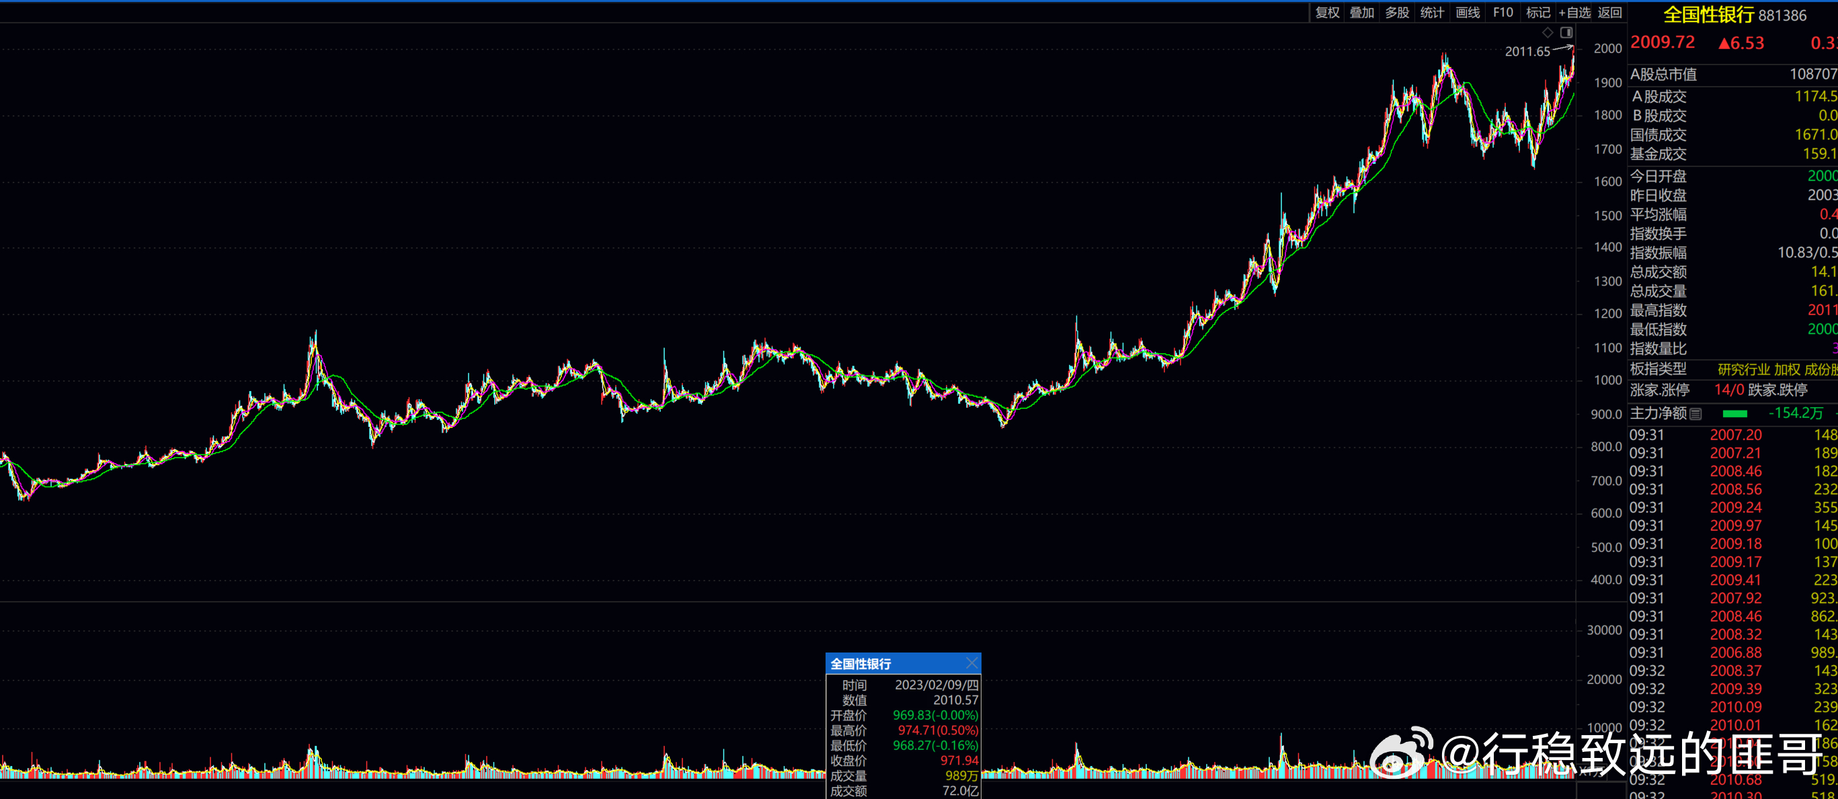This screenshot has height=799, width=1838.
Task: Click the 标记 mark button
Action: coord(1537,13)
